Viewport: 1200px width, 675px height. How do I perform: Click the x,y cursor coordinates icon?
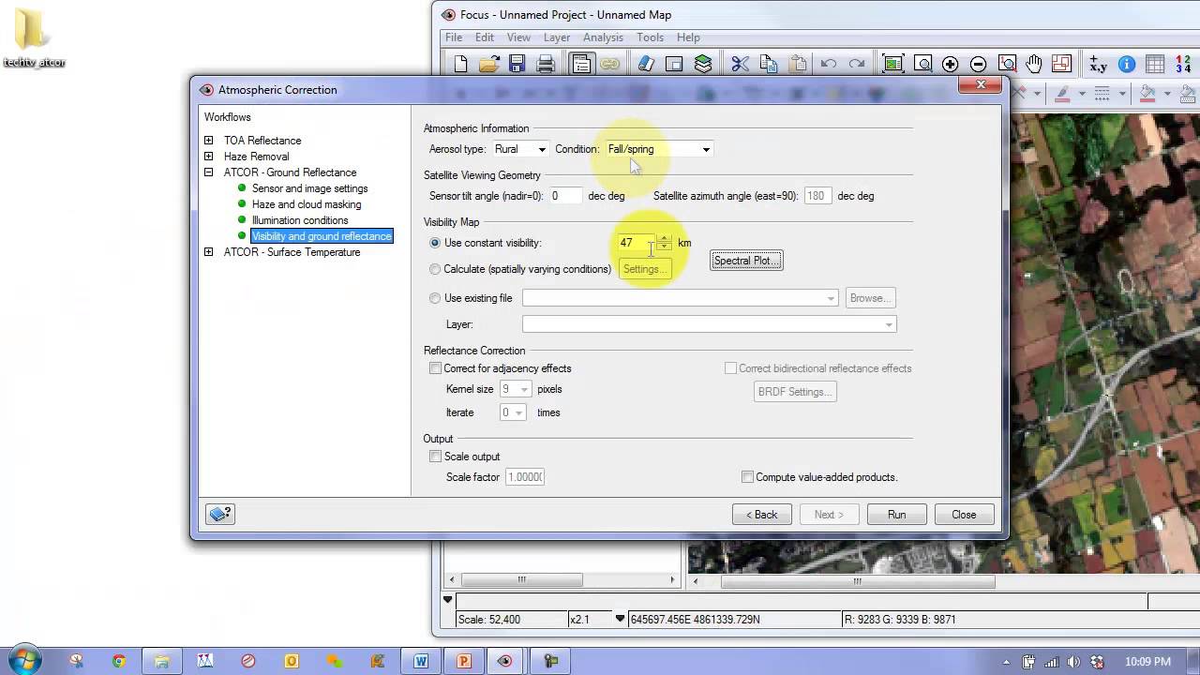1098,64
